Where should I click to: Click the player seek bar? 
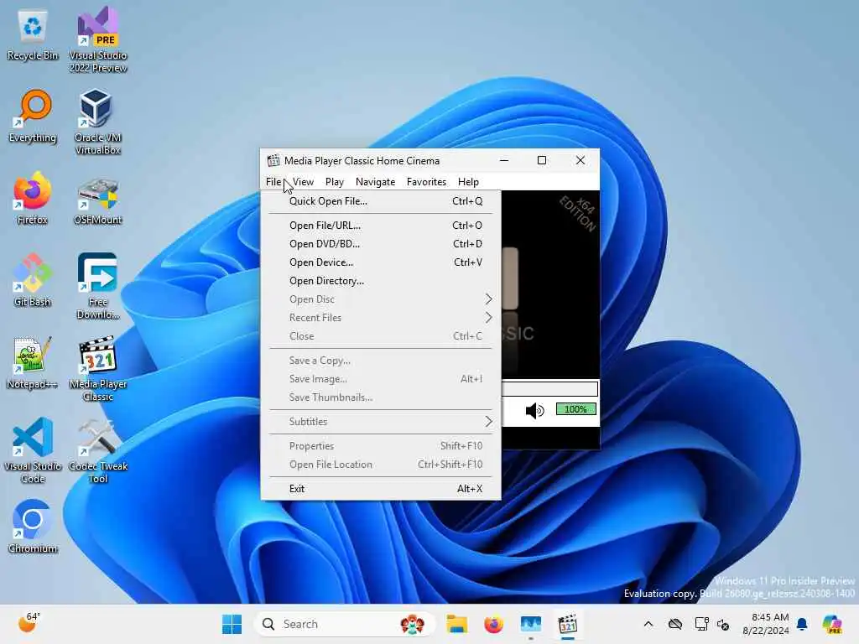point(549,389)
